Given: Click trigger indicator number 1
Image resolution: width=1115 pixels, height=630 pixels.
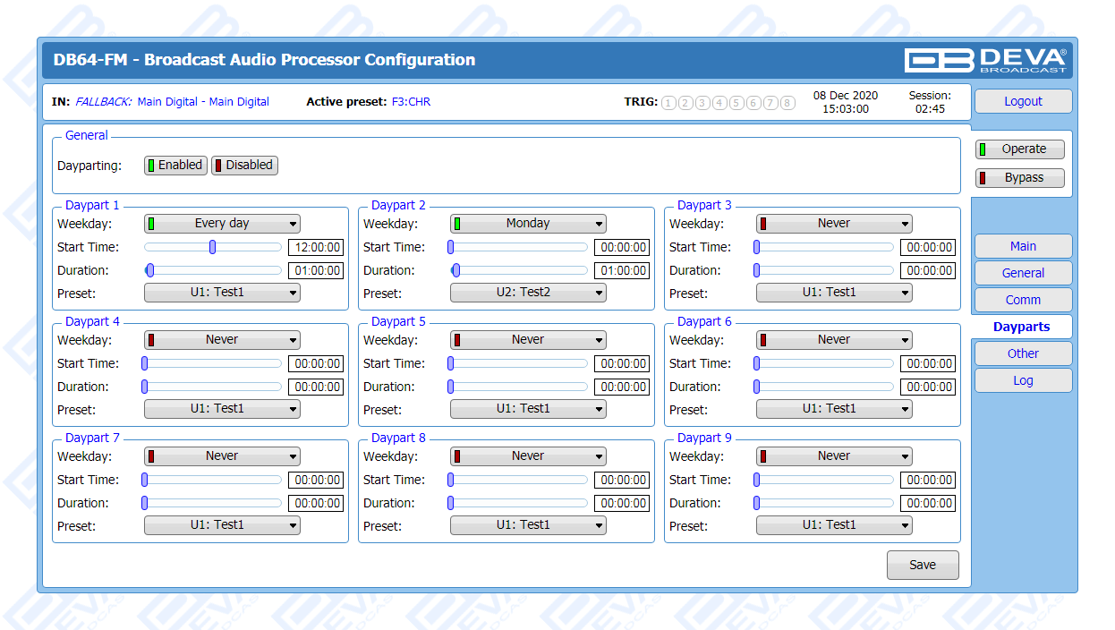Looking at the screenshot, I should (x=668, y=103).
